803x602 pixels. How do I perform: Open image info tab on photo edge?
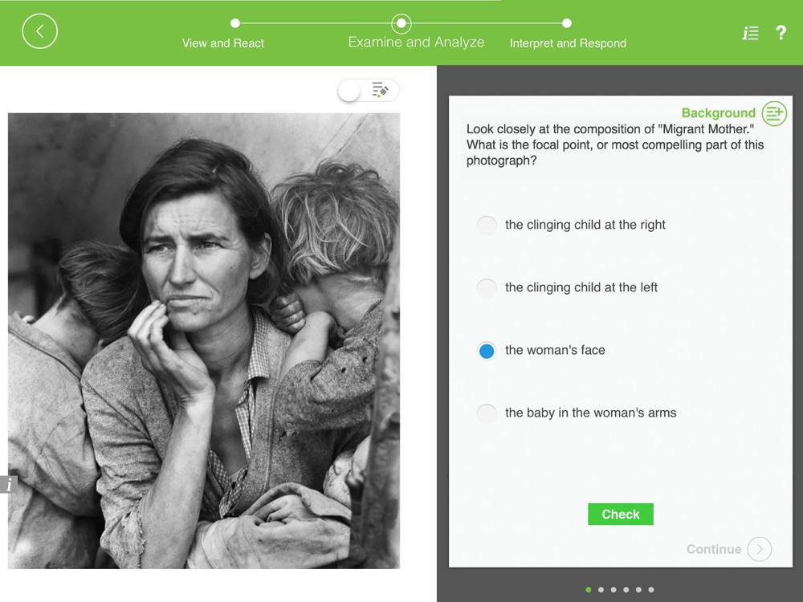(9, 484)
